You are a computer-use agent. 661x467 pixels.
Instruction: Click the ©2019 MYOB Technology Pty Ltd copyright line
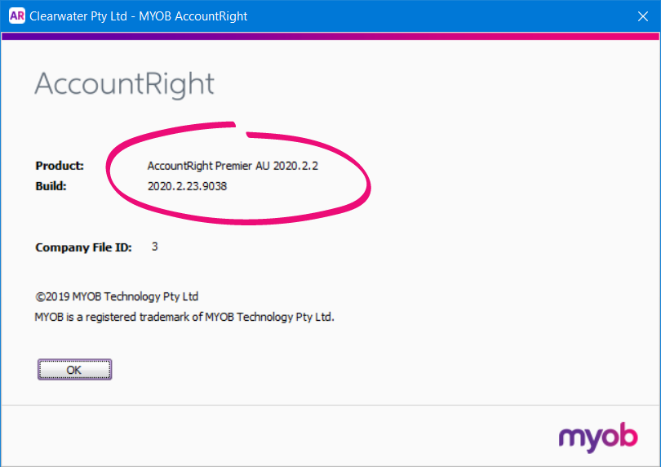pyautogui.click(x=117, y=296)
